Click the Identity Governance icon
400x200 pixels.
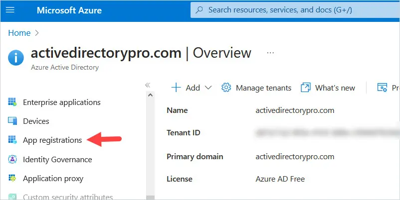[12, 159]
